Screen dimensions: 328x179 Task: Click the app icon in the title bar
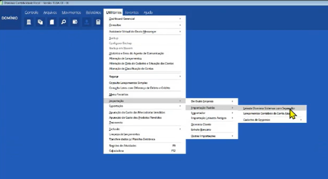(1, 3)
